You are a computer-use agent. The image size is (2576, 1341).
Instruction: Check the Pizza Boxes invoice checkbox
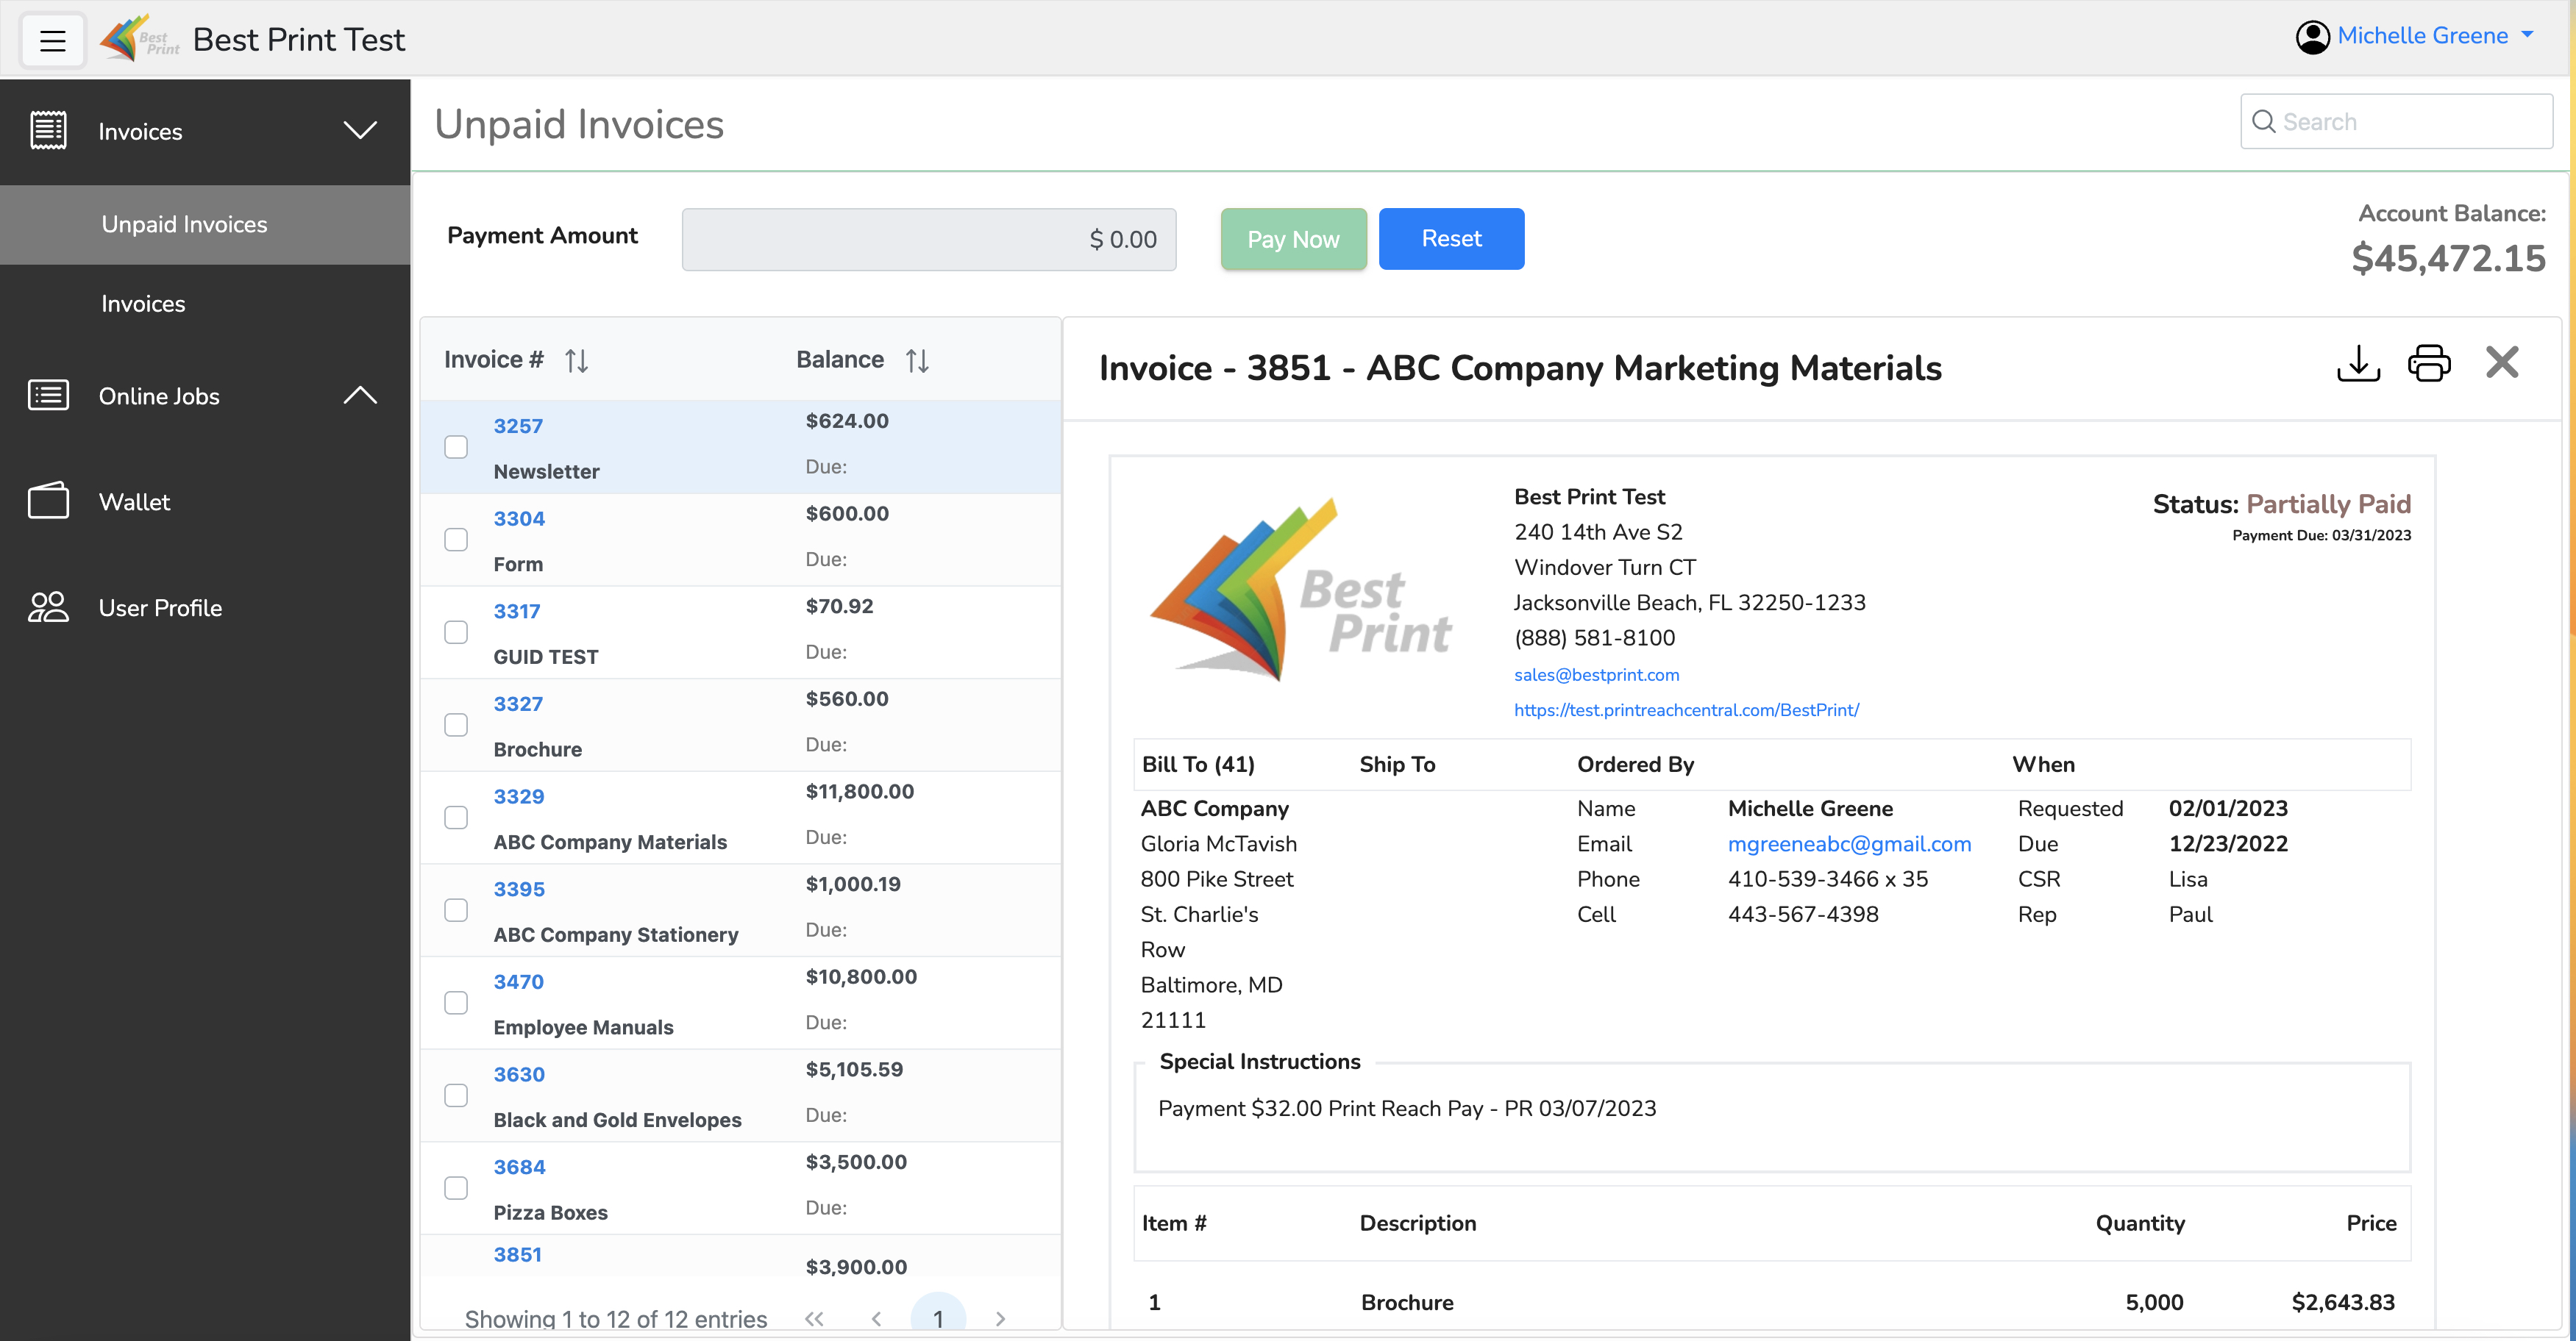pos(456,1187)
